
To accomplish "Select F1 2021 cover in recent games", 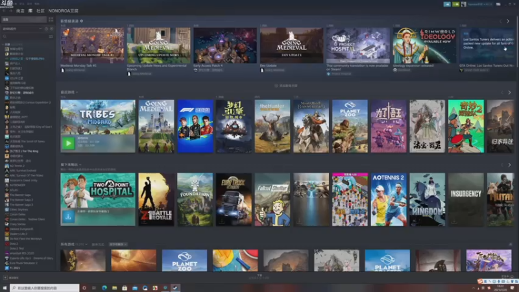I will (195, 126).
